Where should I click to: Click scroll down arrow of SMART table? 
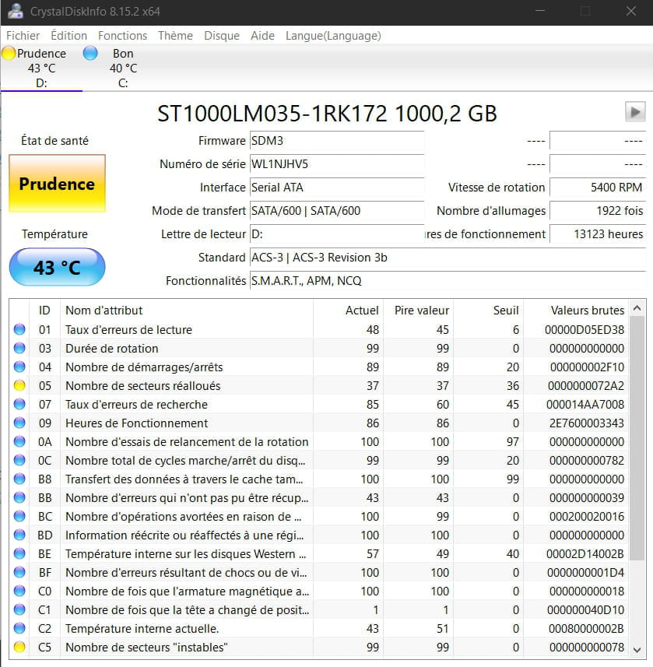point(637,650)
